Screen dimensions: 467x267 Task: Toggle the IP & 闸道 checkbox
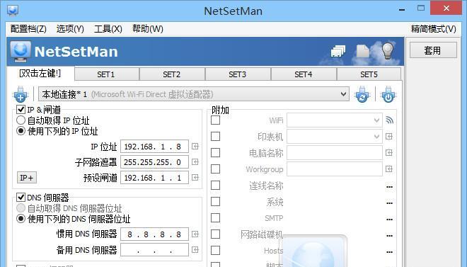21,109
